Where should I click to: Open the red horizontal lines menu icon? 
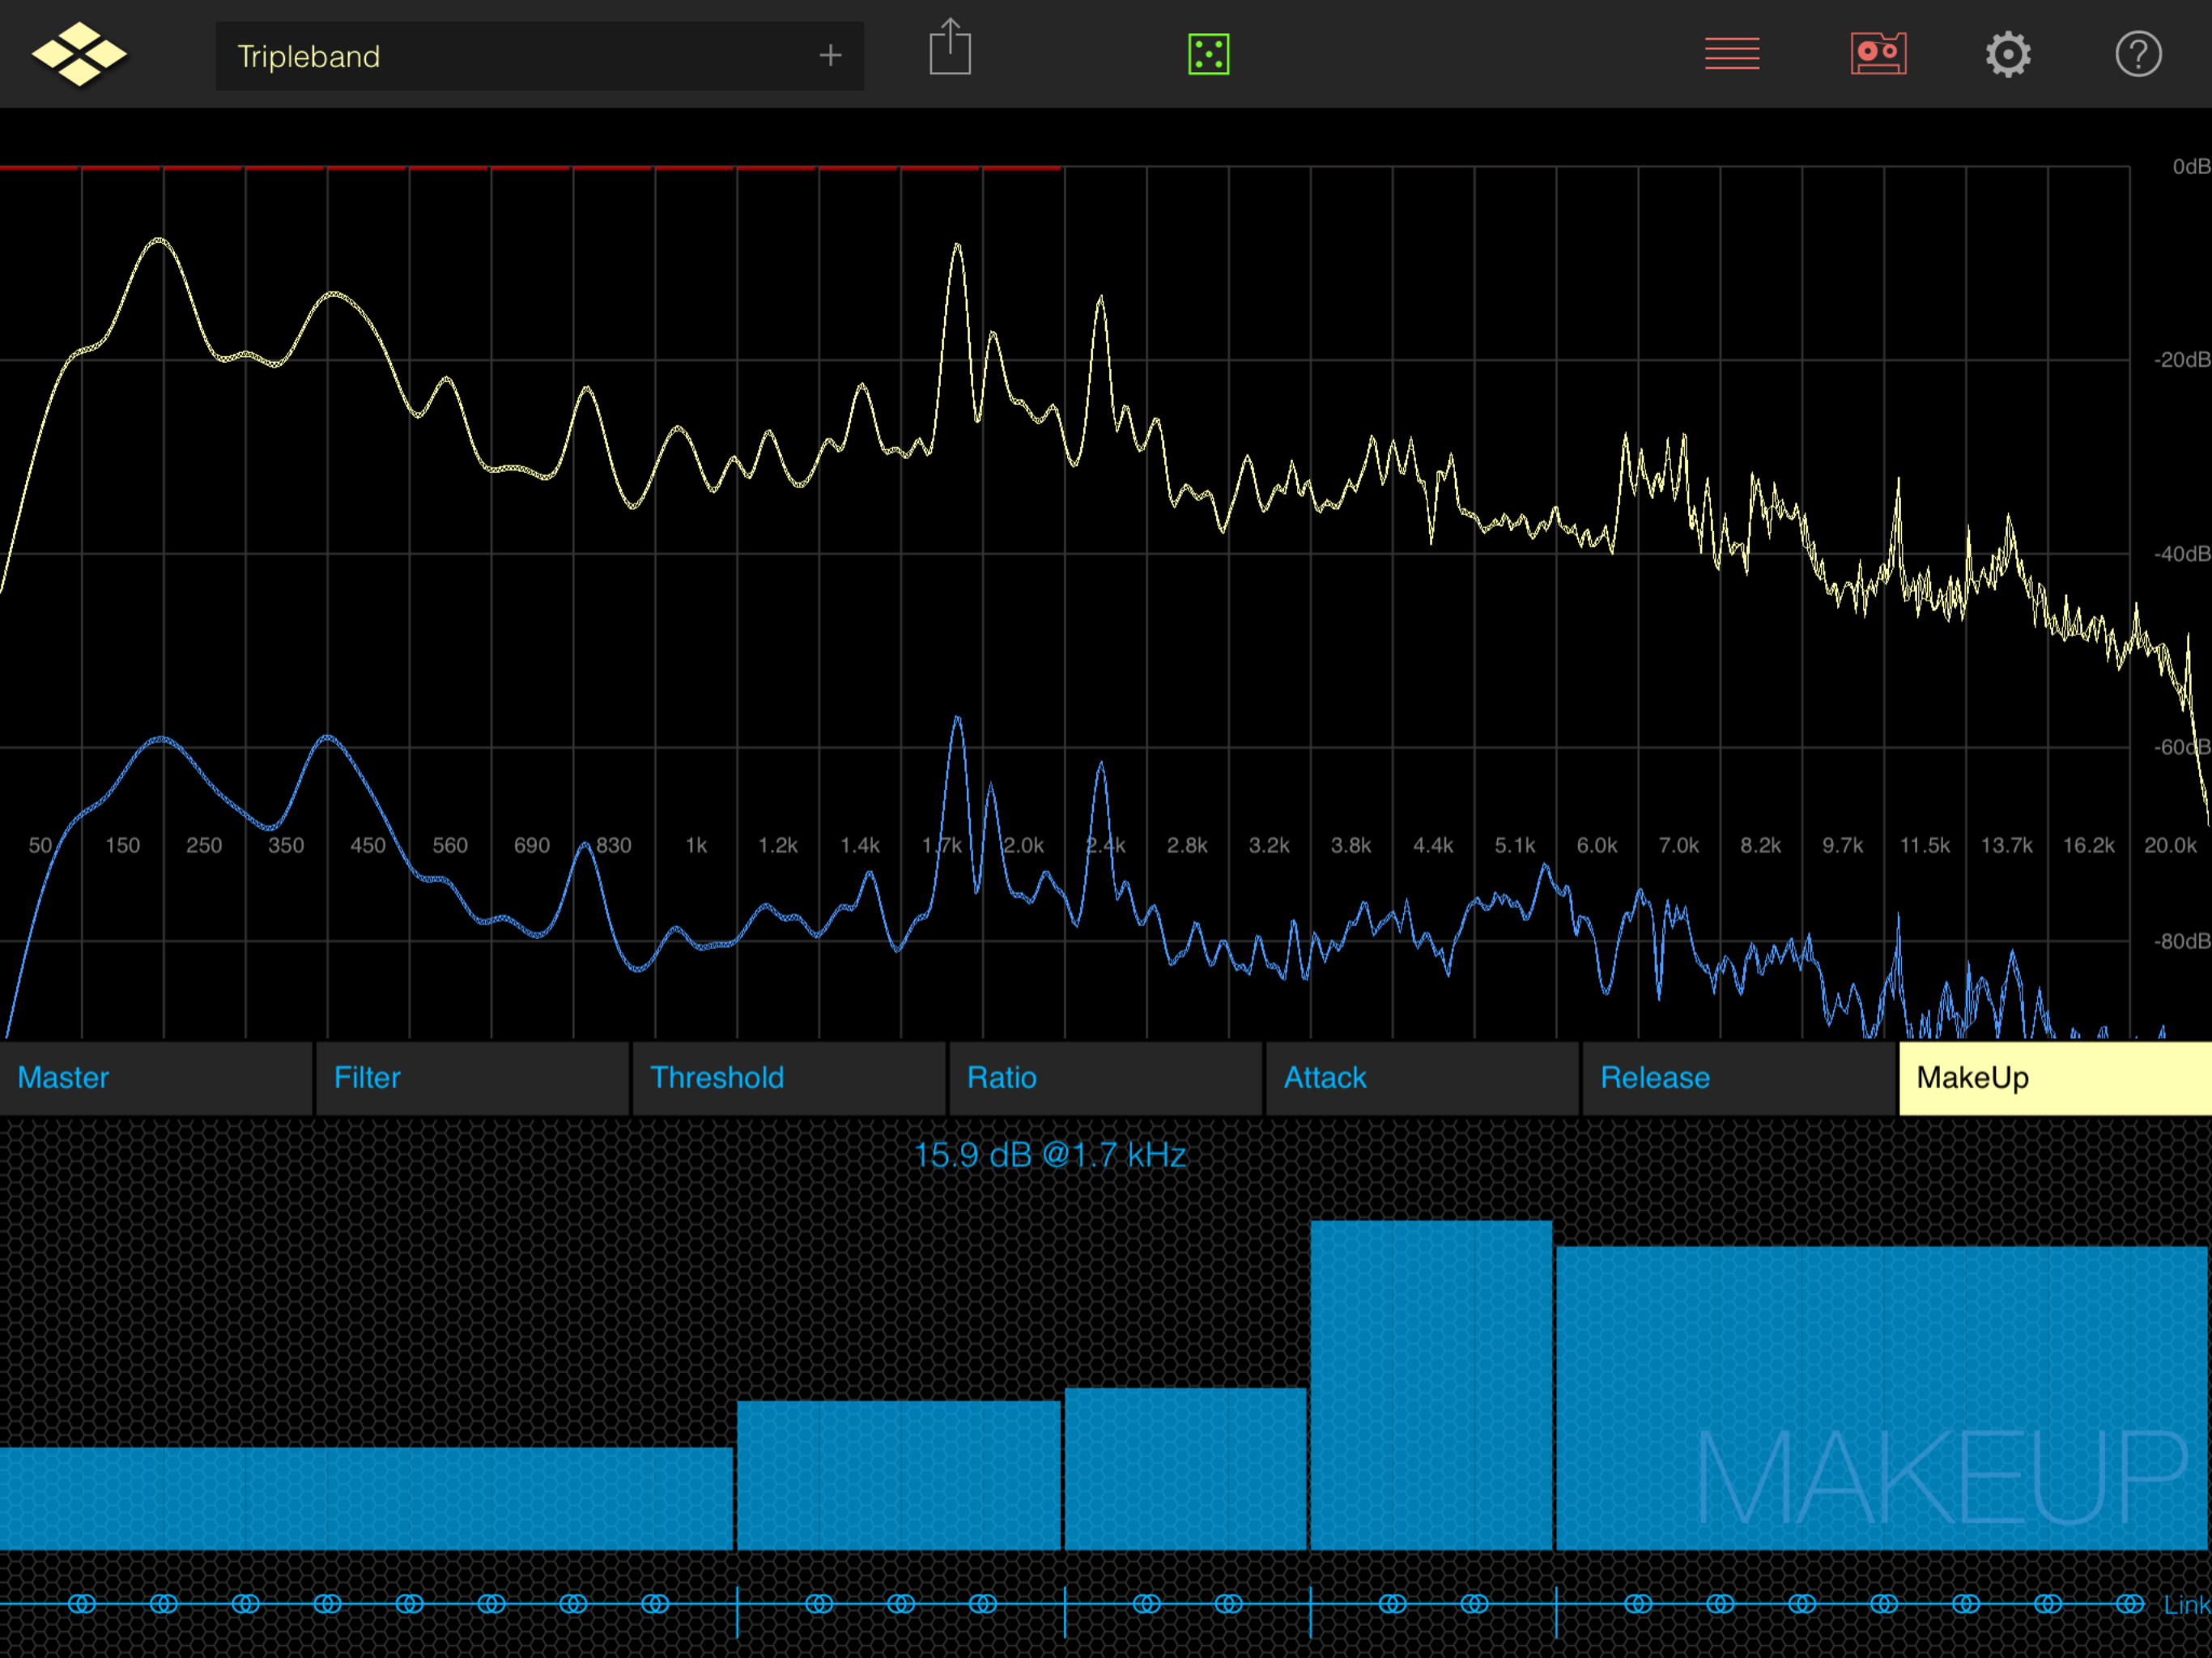tap(1732, 54)
